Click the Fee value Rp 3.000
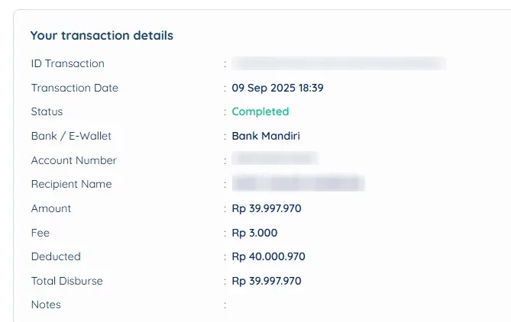The width and height of the screenshot is (511, 322). coord(254,233)
